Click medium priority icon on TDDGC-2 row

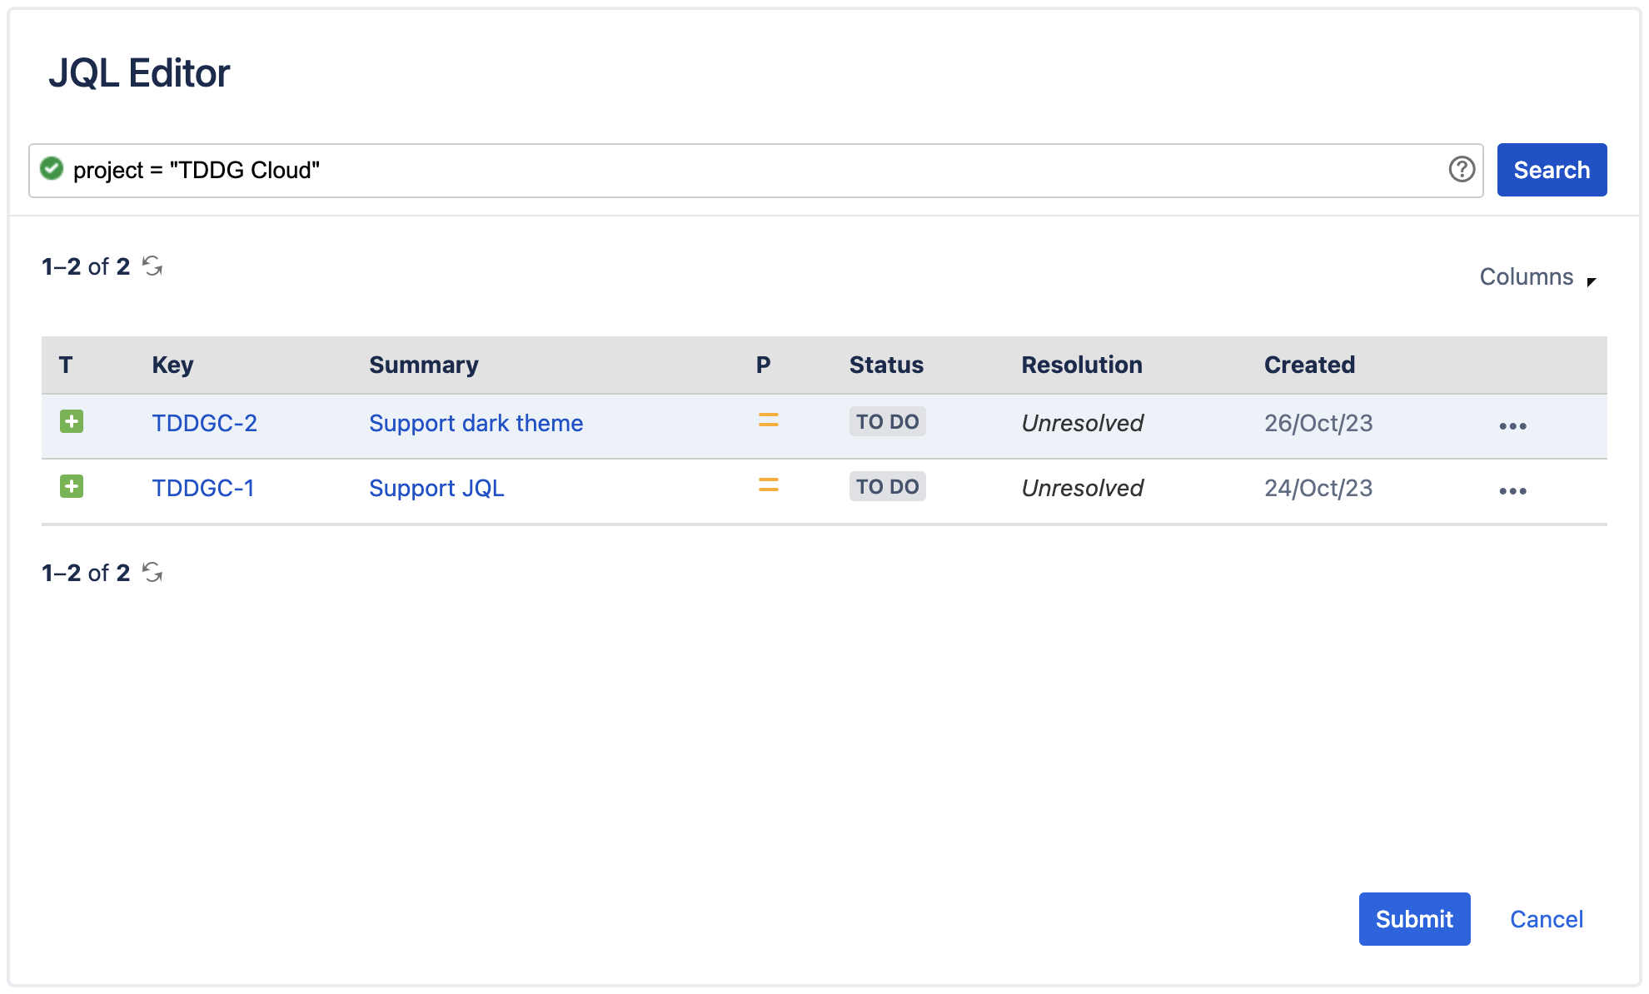coord(768,421)
